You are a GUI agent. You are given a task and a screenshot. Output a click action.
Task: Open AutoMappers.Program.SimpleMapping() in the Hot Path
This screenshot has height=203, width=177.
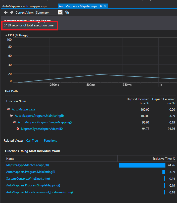(x=45, y=122)
